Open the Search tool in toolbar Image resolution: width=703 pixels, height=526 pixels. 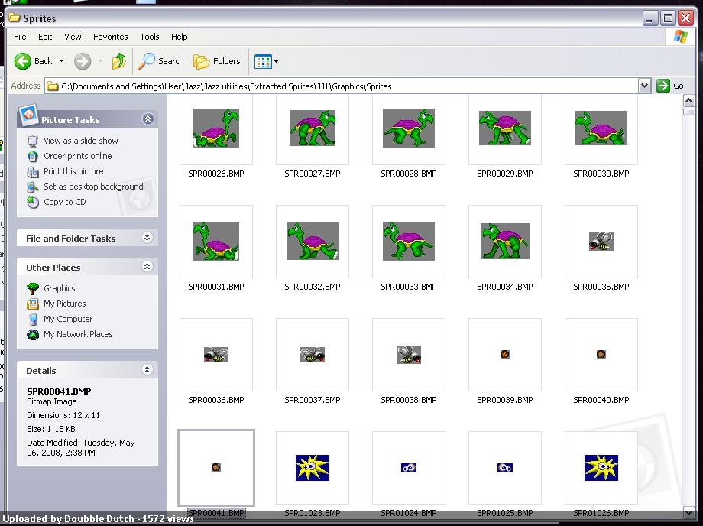161,61
